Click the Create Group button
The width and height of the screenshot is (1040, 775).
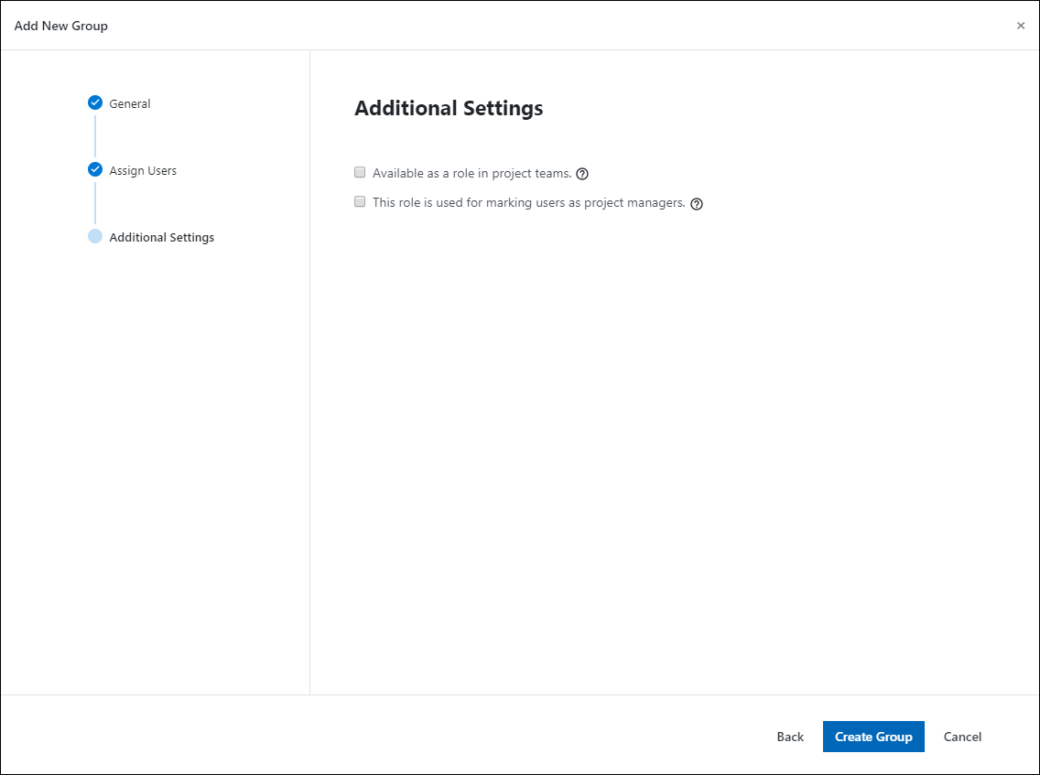click(873, 737)
